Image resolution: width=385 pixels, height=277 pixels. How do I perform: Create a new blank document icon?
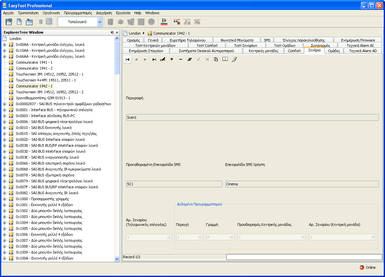tap(19, 22)
